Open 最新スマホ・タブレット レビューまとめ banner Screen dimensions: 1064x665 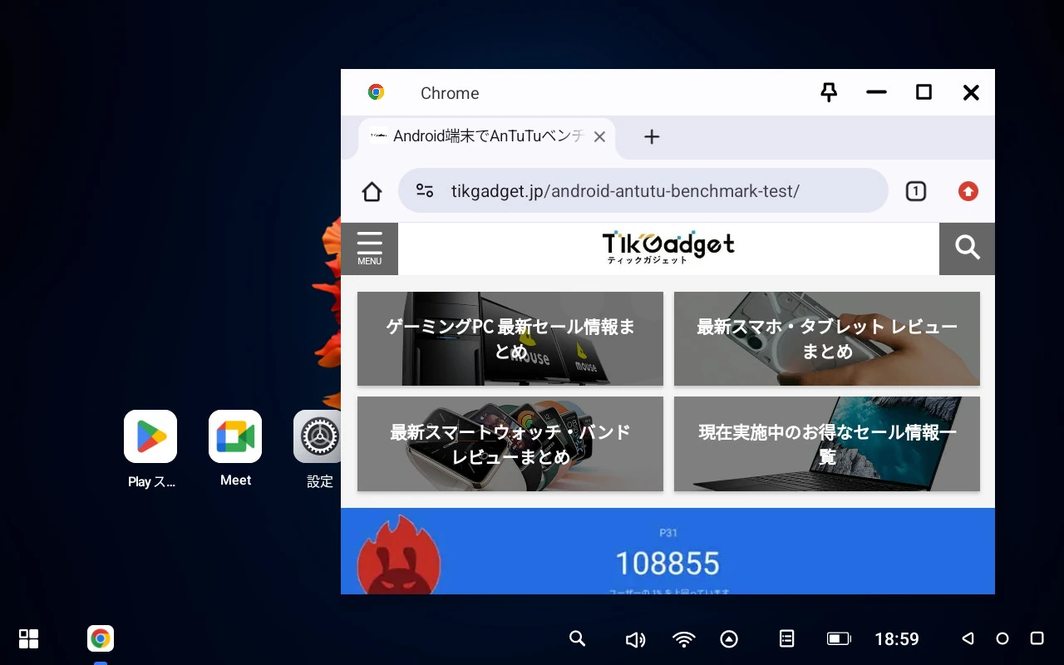[826, 338]
